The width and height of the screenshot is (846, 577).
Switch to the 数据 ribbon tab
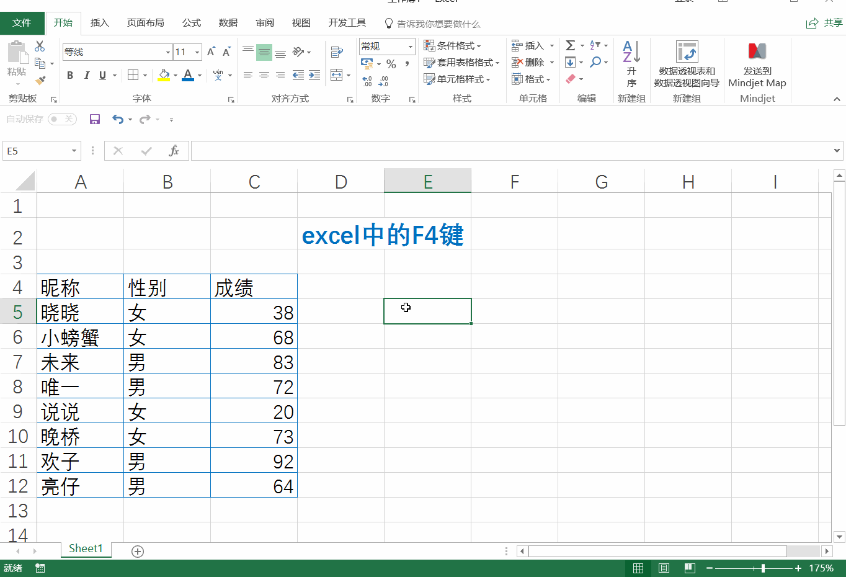coord(228,23)
